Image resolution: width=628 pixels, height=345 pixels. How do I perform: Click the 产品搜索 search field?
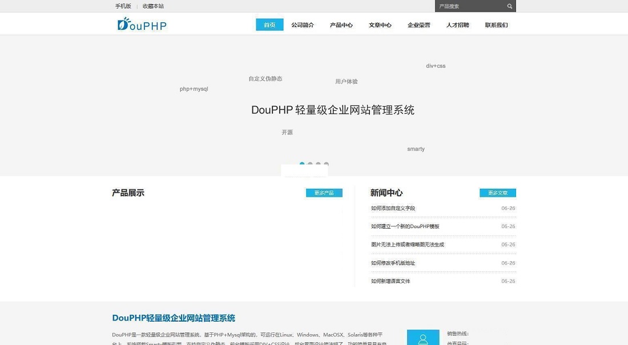click(469, 6)
